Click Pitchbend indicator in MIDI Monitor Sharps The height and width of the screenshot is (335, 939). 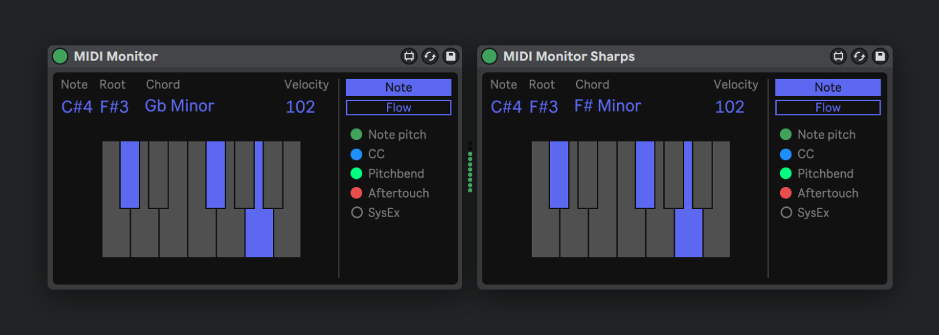click(x=786, y=174)
